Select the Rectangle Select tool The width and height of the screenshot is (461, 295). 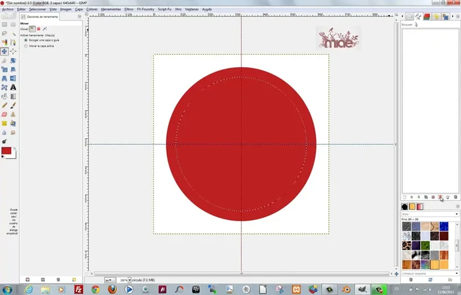coord(5,24)
